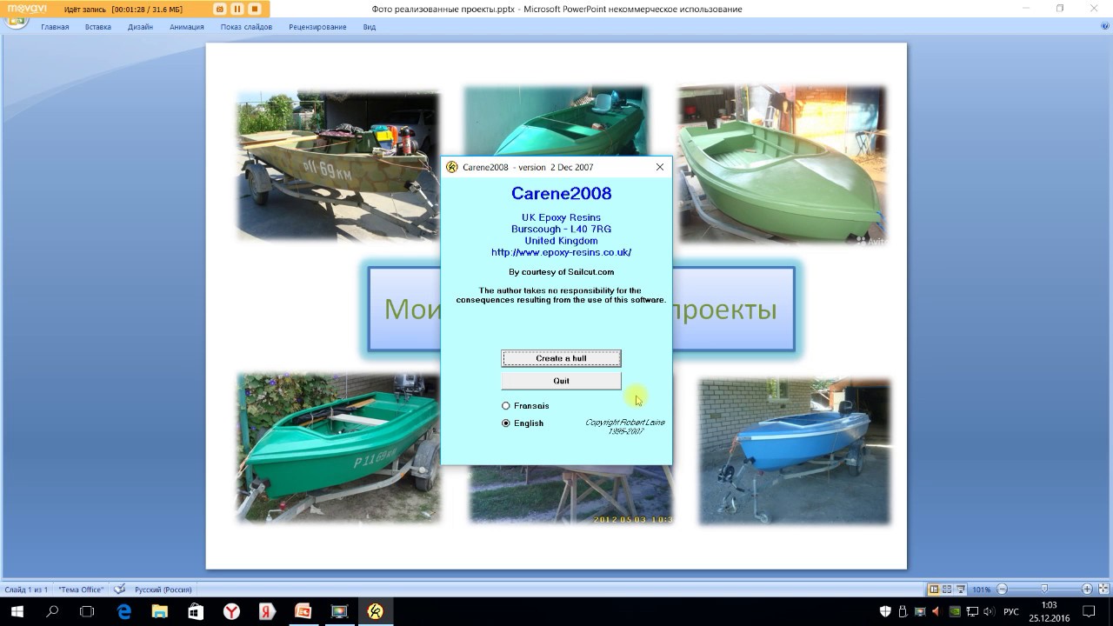Open the network status tray icon
This screenshot has width=1113, height=626.
point(972,611)
